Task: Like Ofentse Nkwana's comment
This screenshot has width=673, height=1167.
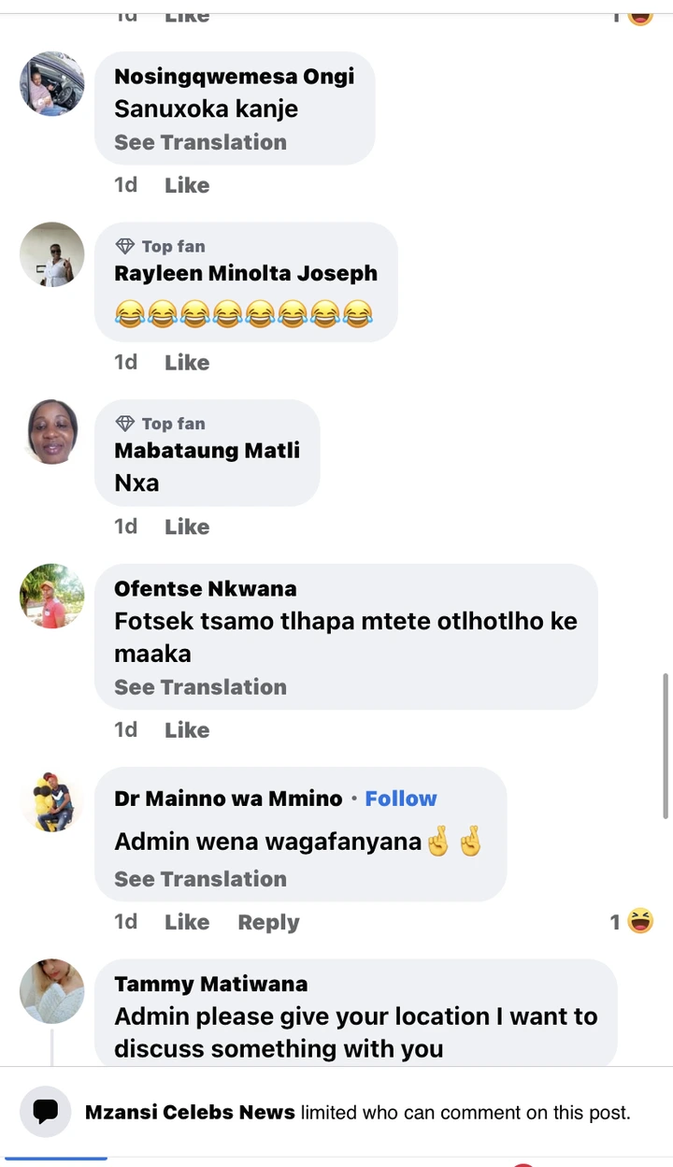Action: pos(187,730)
